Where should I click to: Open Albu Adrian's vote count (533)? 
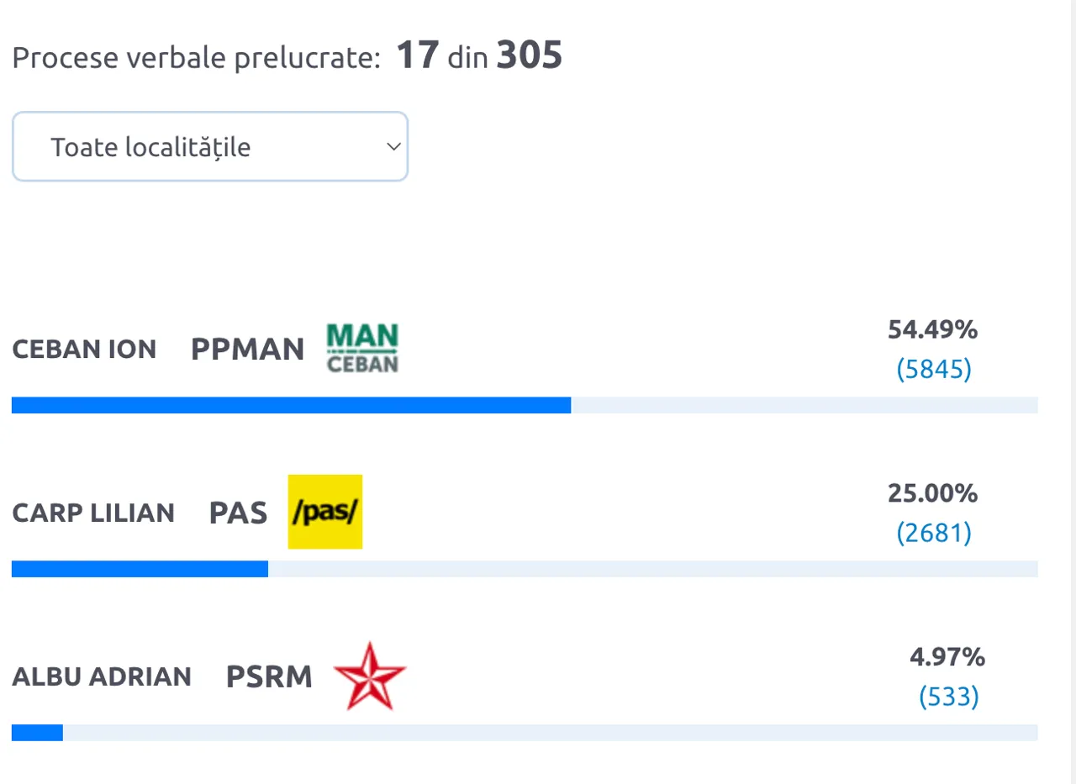(x=948, y=696)
